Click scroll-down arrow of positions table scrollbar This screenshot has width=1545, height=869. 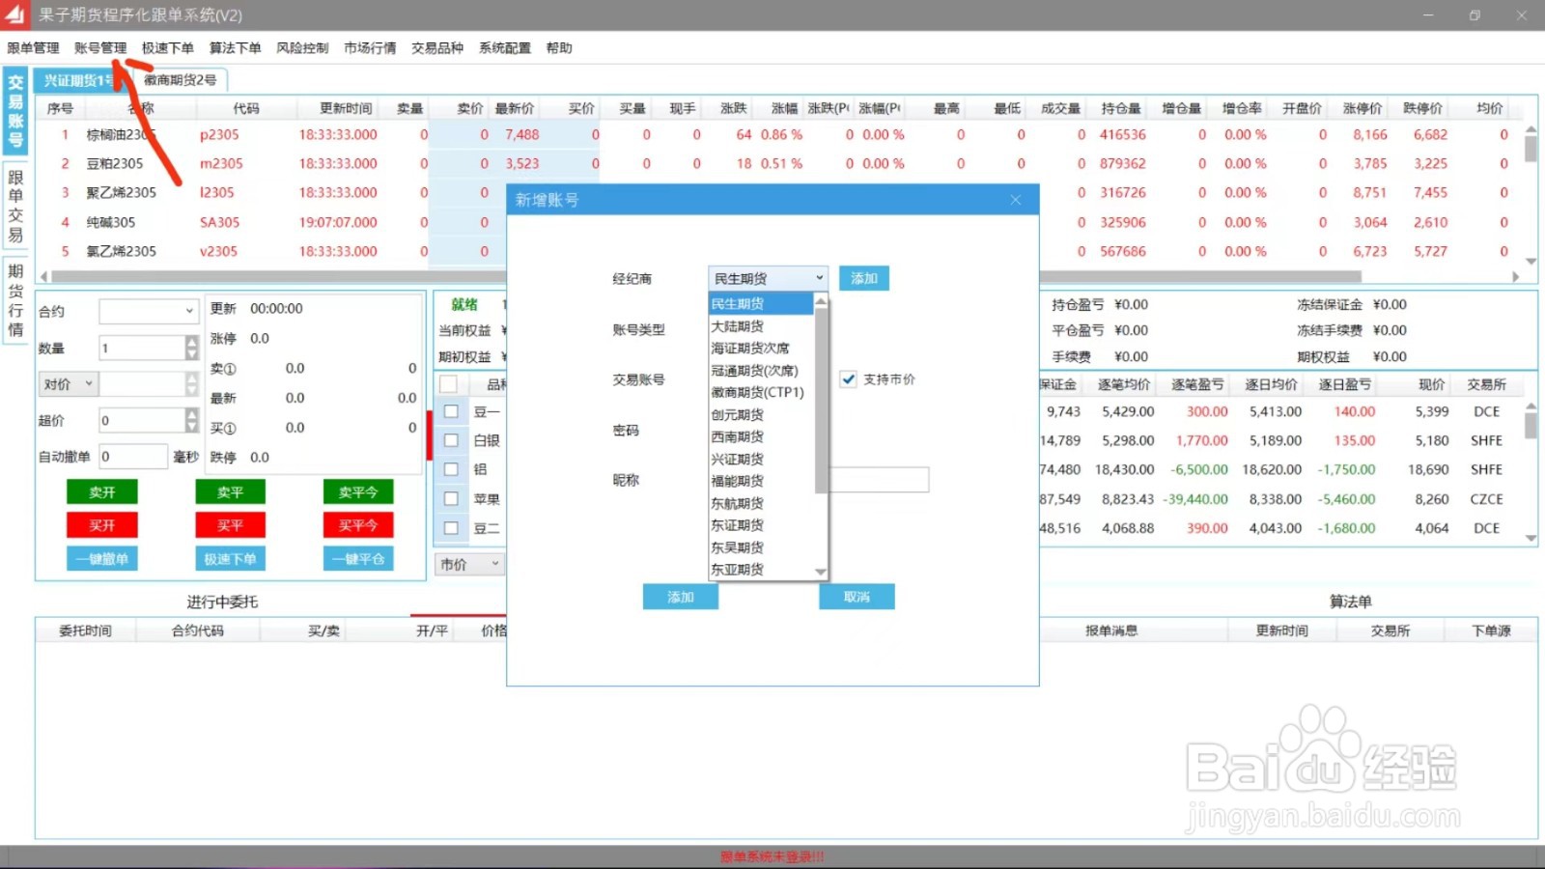pyautogui.click(x=1531, y=538)
